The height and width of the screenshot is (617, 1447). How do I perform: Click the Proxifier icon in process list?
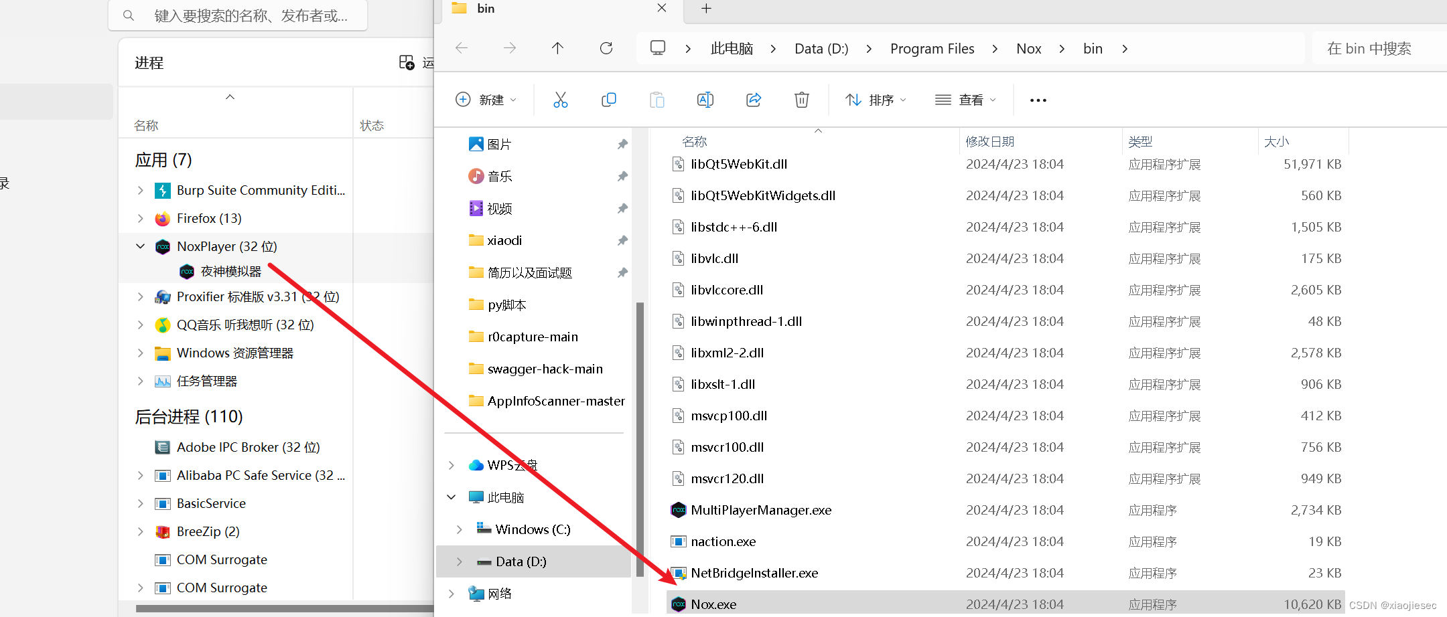[163, 297]
